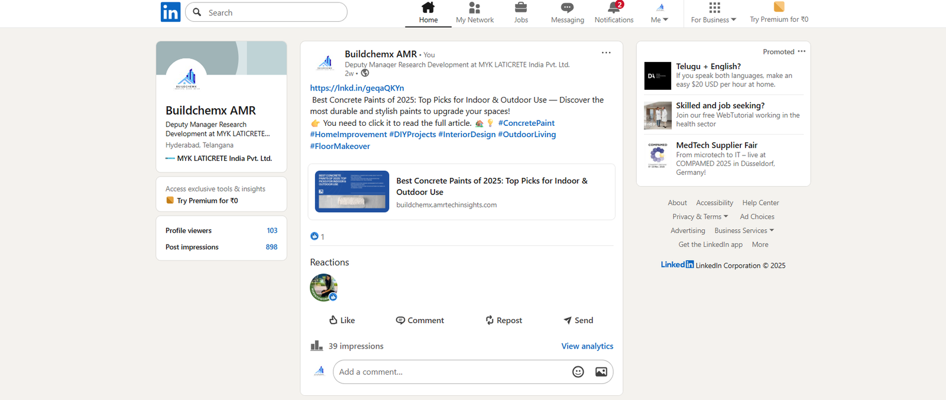
Task: Expand the Privacy & Terms dropdown
Action: pyautogui.click(x=700, y=217)
